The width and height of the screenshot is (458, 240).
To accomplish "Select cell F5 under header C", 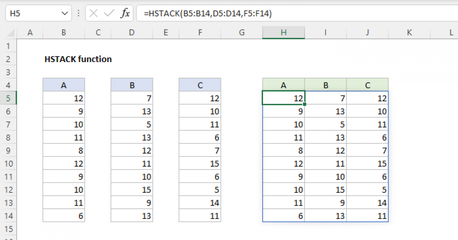I will (x=200, y=98).
